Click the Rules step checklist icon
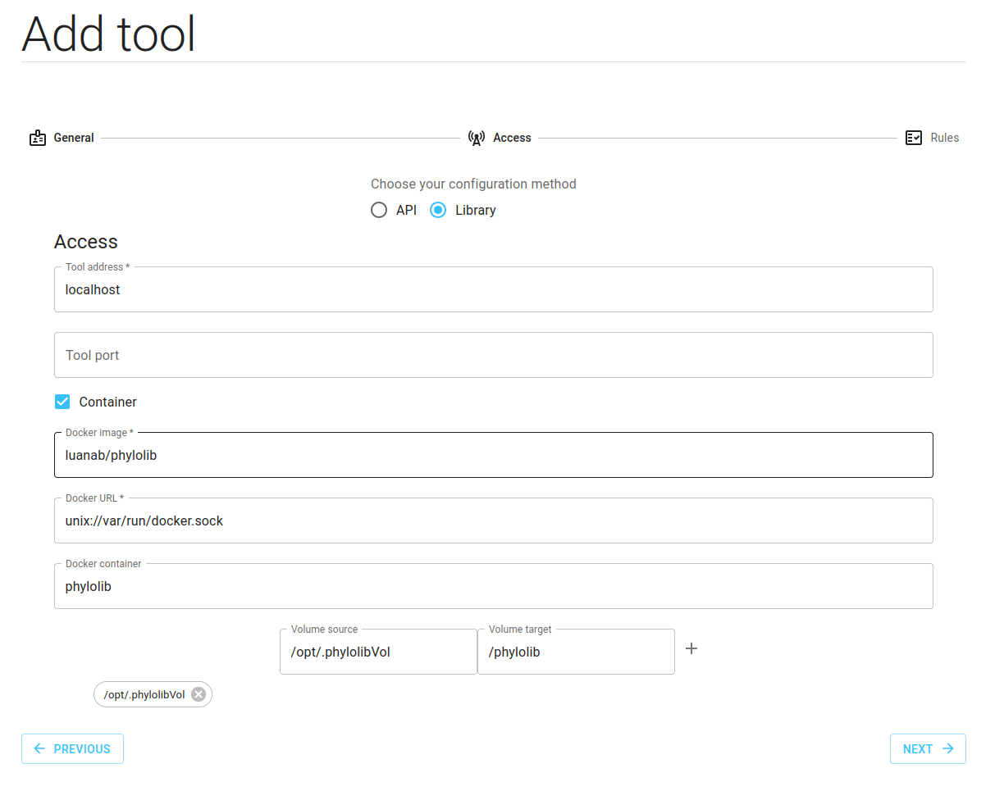 click(914, 138)
